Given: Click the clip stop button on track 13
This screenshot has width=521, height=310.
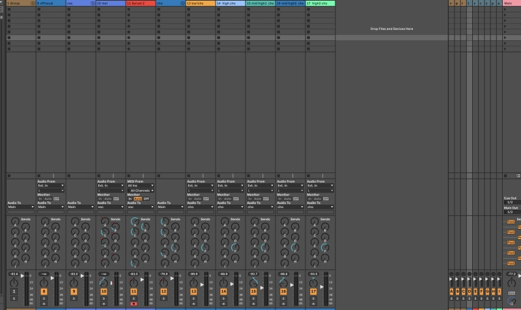Looking at the screenshot, I should click(188, 175).
